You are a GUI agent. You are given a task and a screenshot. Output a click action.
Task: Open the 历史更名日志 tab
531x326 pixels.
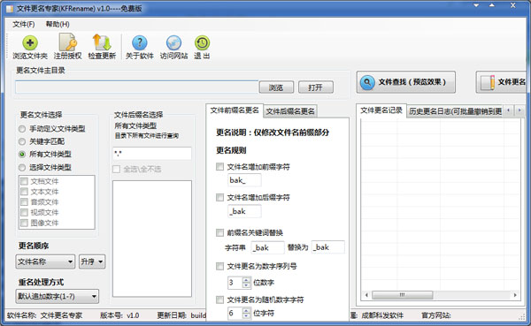pos(455,111)
